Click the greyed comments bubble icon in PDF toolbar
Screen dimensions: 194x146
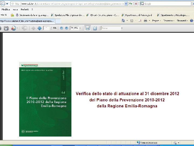pyautogui.click(x=24, y=28)
